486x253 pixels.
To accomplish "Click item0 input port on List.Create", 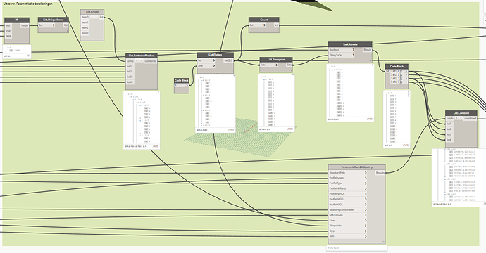I will coord(85,18).
